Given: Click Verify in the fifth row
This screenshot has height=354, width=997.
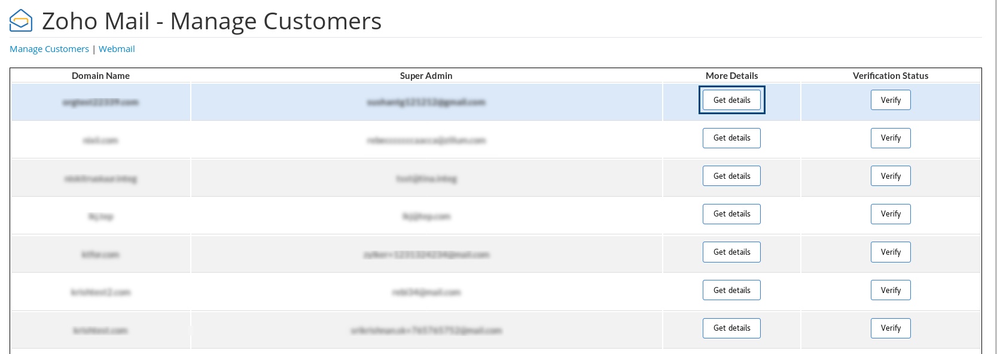Looking at the screenshot, I should pyautogui.click(x=891, y=252).
